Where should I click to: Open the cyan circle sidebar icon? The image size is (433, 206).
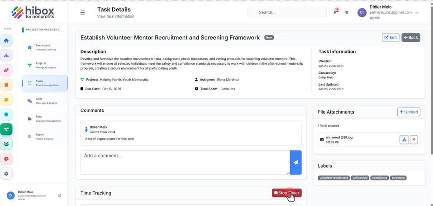tap(6, 115)
